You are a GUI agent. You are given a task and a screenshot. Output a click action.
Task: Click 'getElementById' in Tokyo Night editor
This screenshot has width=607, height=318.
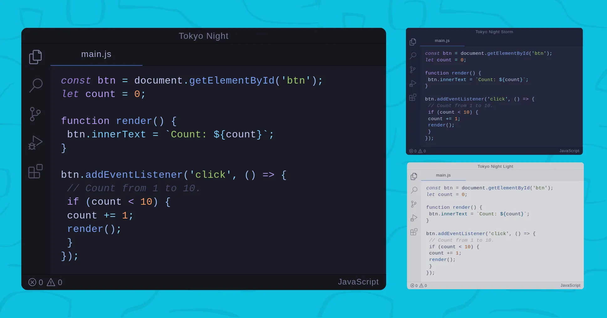[232, 81]
